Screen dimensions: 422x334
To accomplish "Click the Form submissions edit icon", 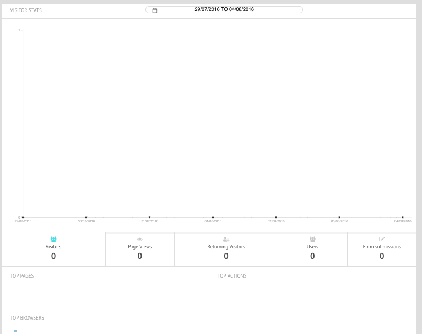I will click(x=382, y=239).
